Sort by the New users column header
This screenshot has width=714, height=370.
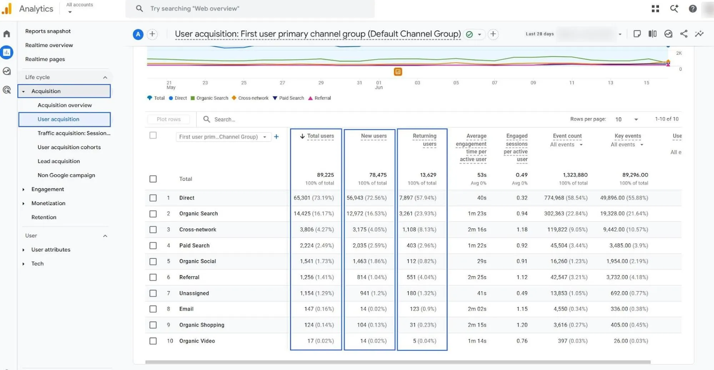(374, 136)
